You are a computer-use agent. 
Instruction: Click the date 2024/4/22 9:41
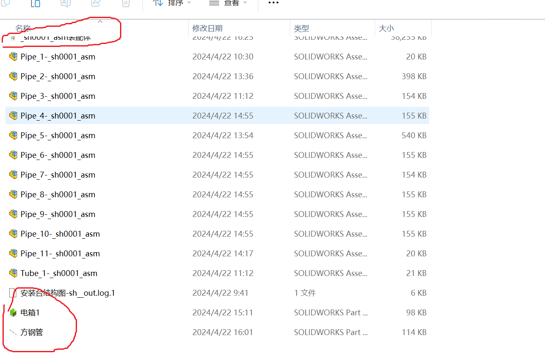pos(220,293)
